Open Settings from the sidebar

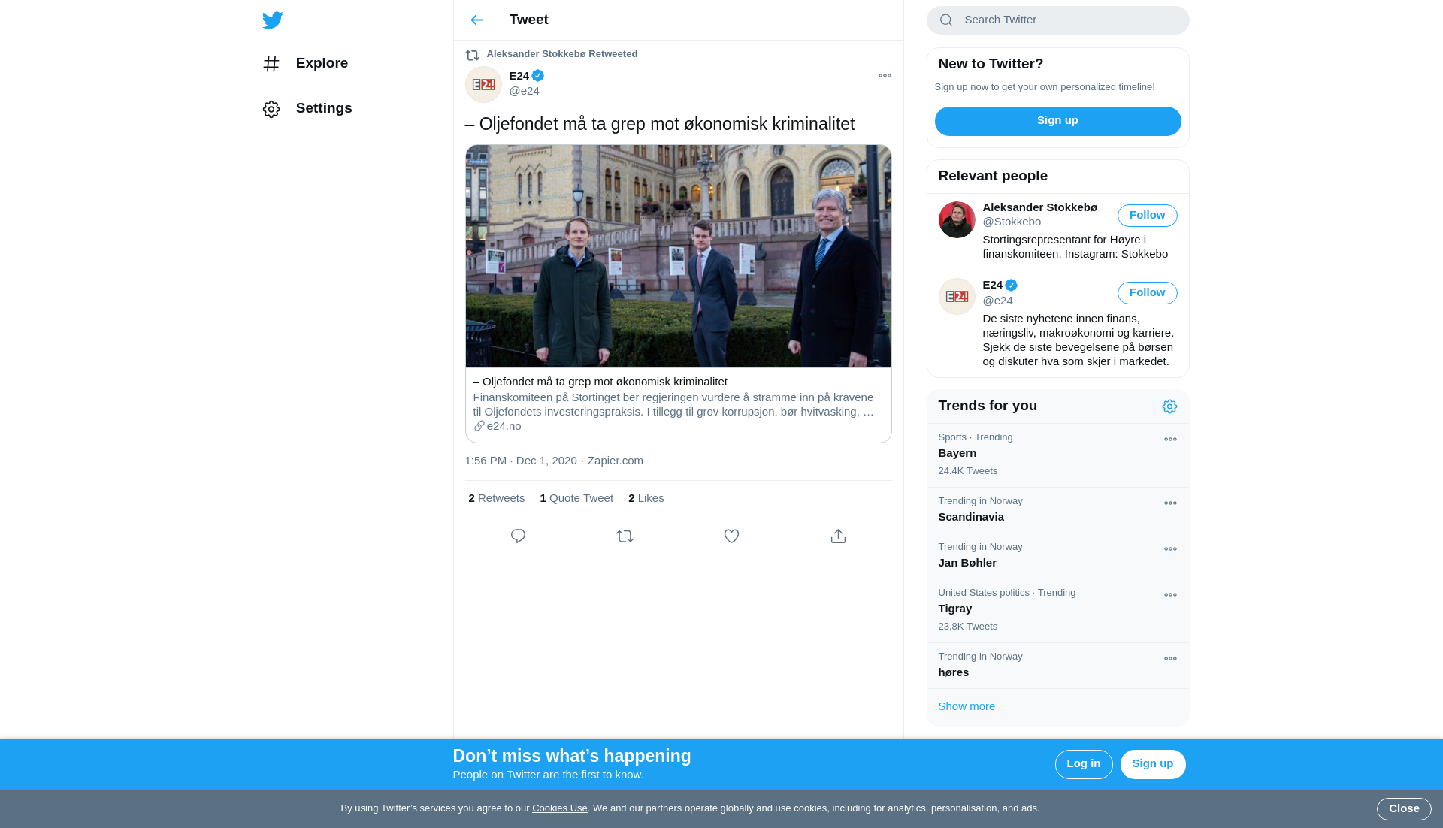pos(307,108)
